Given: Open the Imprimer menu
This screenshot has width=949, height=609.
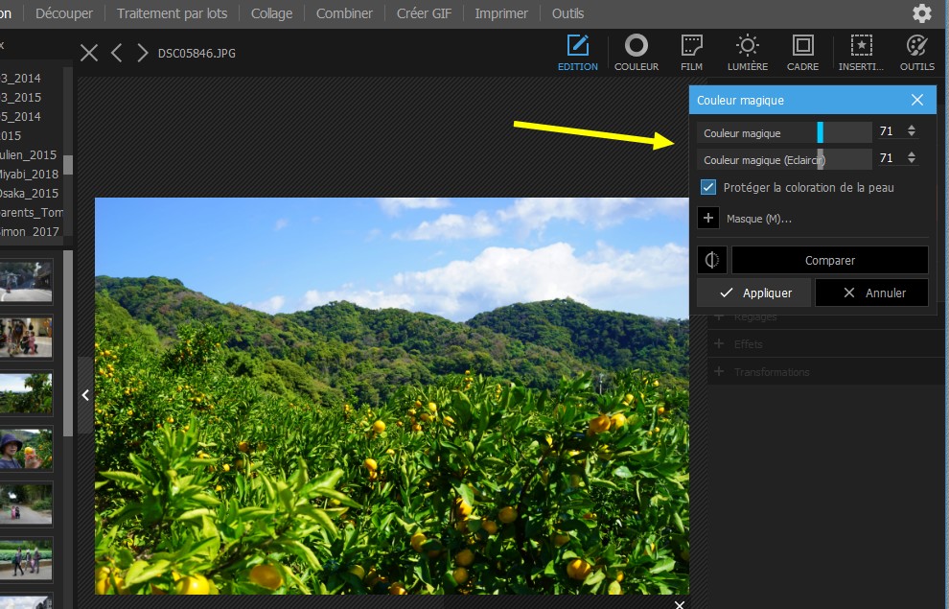Looking at the screenshot, I should pos(501,13).
